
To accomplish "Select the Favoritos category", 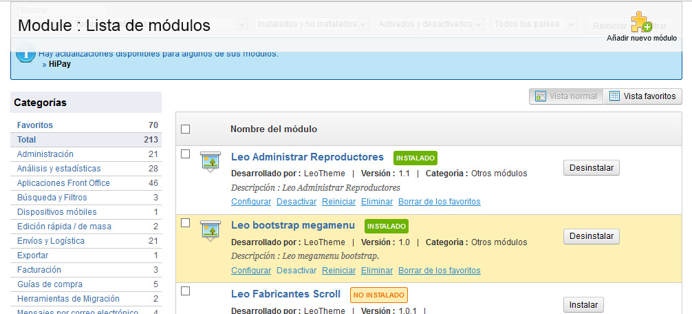I will (86, 125).
